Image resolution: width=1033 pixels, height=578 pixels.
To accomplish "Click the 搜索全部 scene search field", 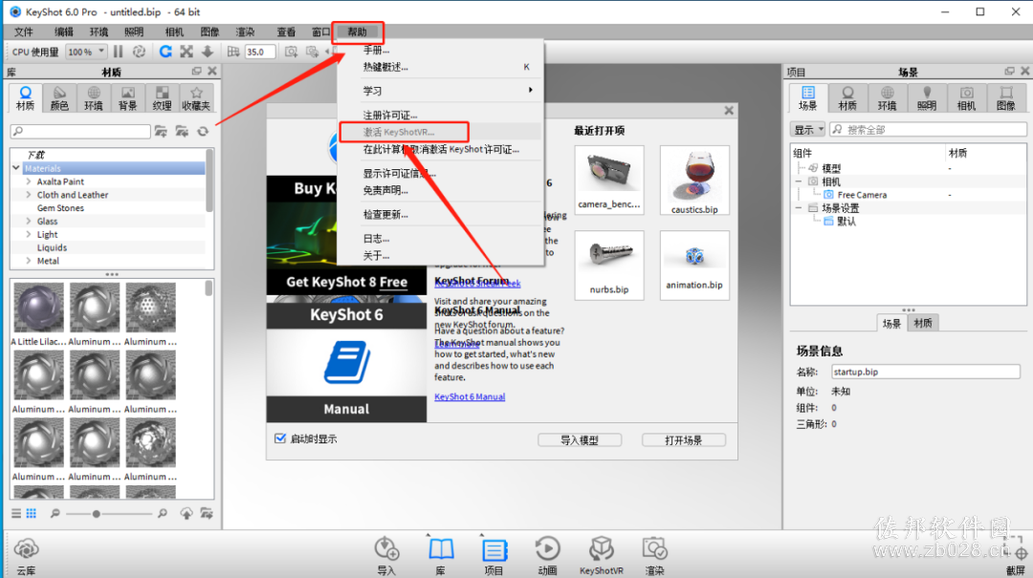I will click(928, 130).
